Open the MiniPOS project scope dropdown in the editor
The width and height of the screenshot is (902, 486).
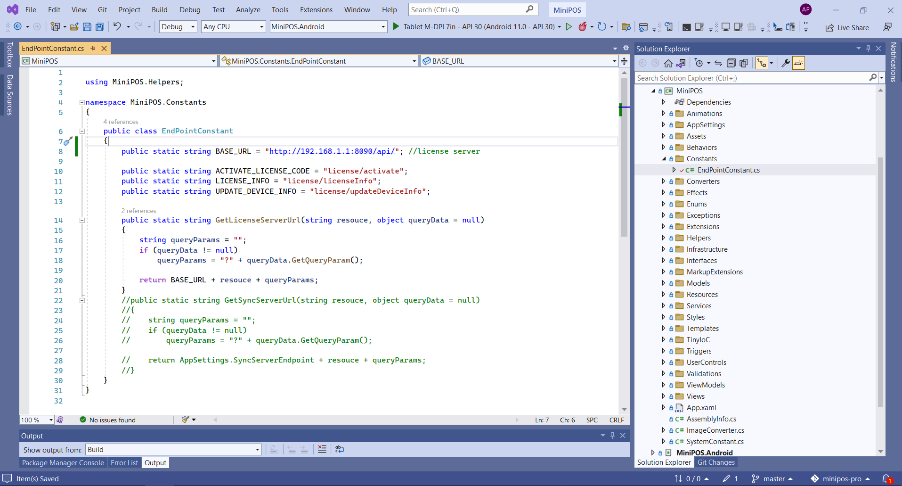119,61
